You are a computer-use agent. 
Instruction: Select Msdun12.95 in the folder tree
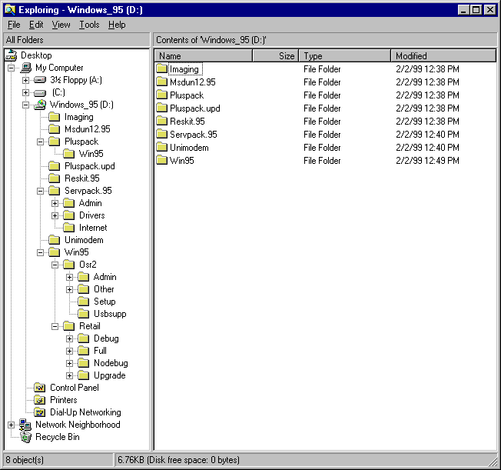(x=88, y=129)
